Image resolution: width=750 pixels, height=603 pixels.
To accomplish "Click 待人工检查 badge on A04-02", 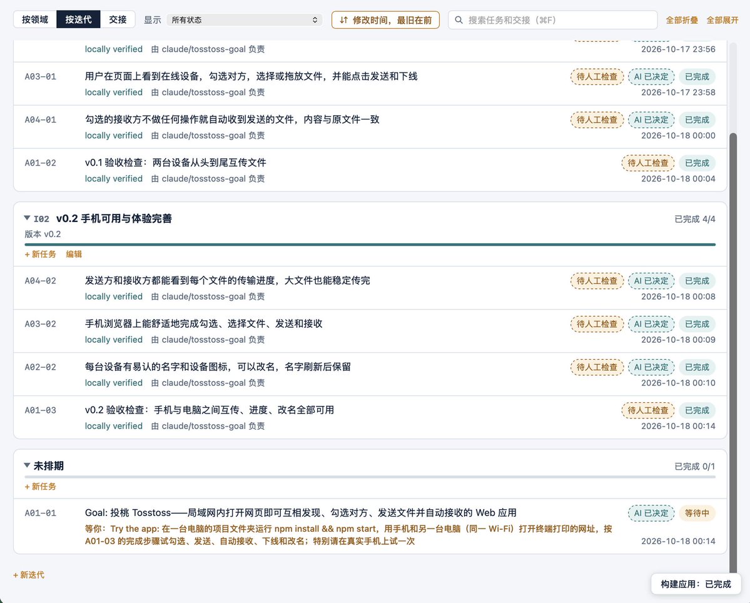I will (x=597, y=281).
